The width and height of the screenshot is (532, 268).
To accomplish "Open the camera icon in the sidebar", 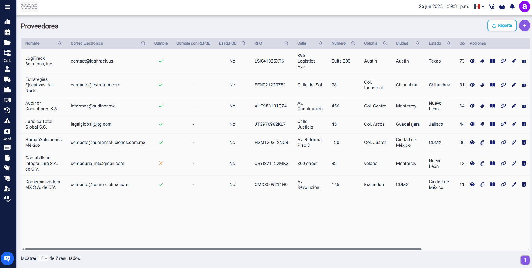I will [7, 131].
